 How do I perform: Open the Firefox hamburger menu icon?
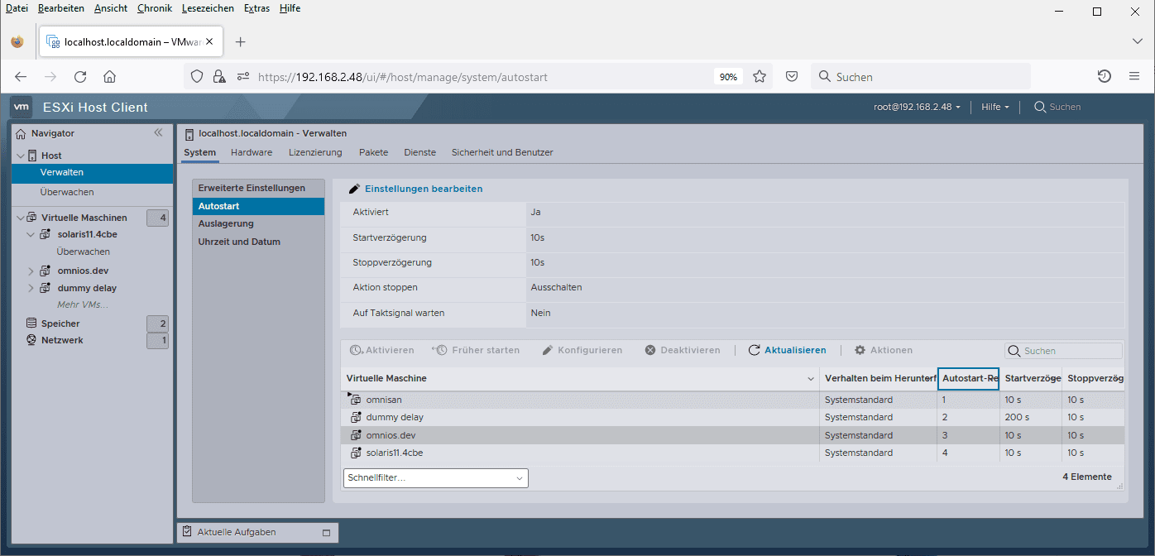(x=1134, y=77)
